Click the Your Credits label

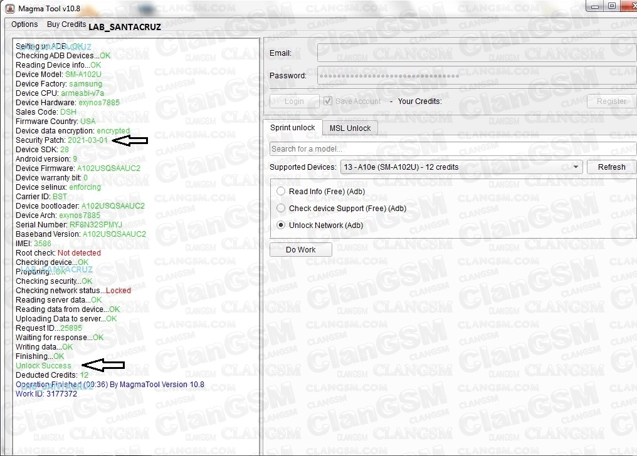419,101
